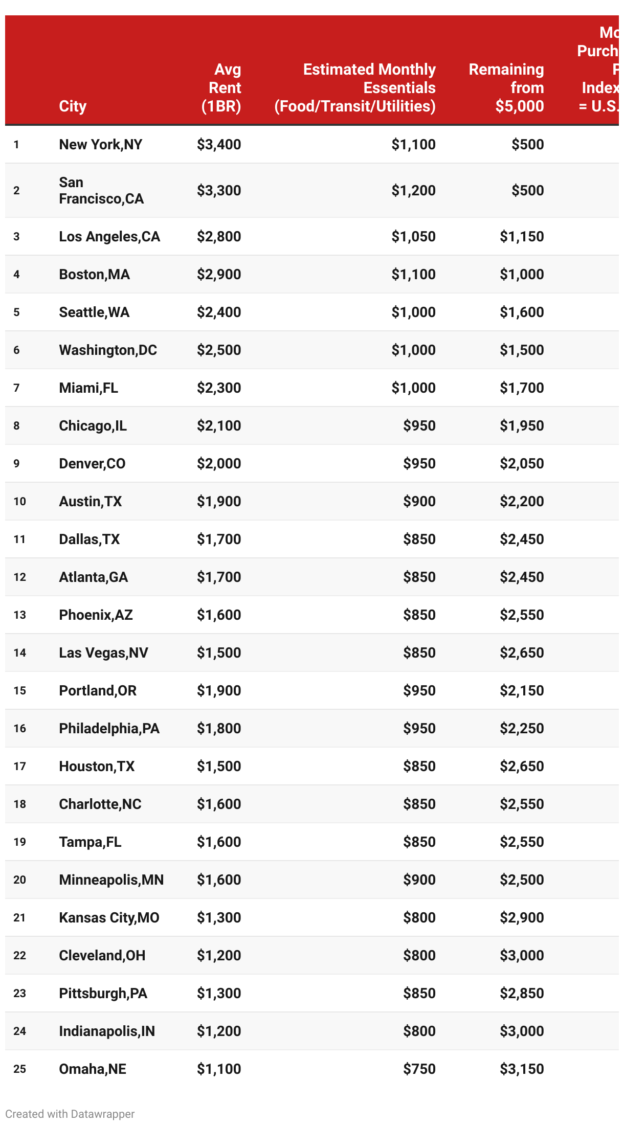Select Portland,OR essentials value $950
Viewport: 624px width, 1126px height.
point(419,690)
